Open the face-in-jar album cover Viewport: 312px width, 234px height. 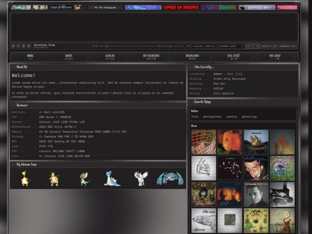point(230,142)
